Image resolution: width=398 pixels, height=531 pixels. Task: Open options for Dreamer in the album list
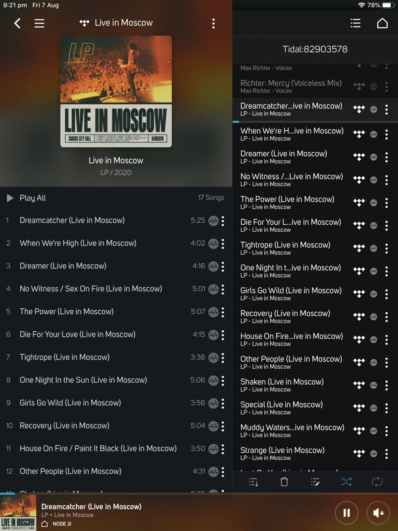pyautogui.click(x=223, y=266)
